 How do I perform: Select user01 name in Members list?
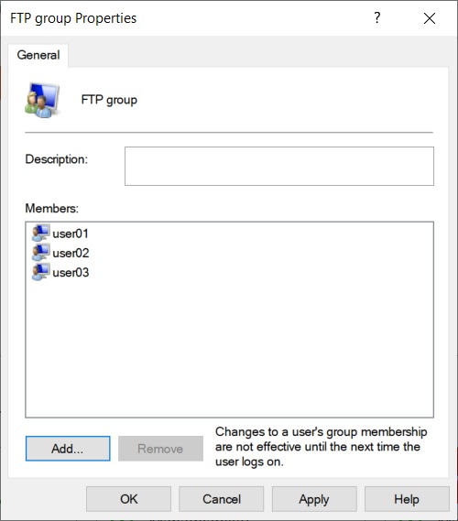coord(71,233)
